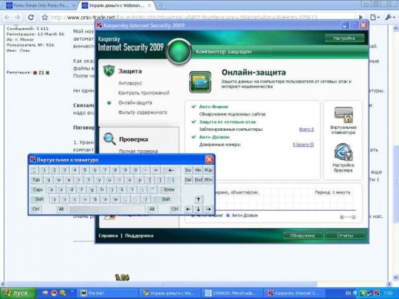399x299 pixels.
Task: Open Настройка settings button in Kaspersky
Action: click(x=344, y=38)
